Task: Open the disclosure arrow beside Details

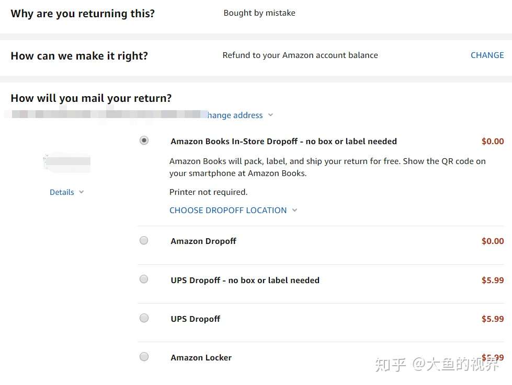Action: click(x=82, y=192)
